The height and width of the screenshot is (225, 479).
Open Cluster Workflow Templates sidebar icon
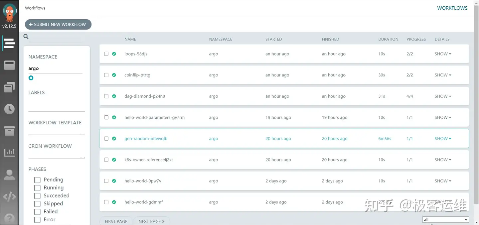(x=9, y=87)
